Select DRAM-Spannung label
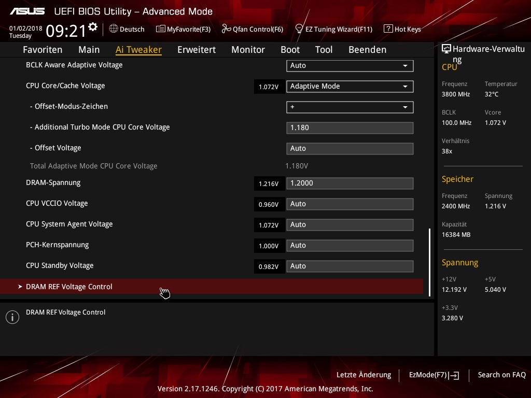This screenshot has height=398, width=531. (x=53, y=183)
